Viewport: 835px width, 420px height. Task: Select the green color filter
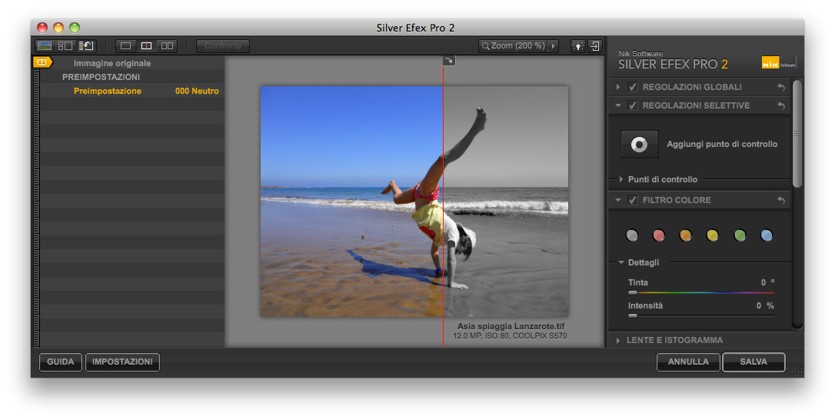(740, 235)
